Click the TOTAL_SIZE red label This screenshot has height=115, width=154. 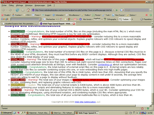17,59
